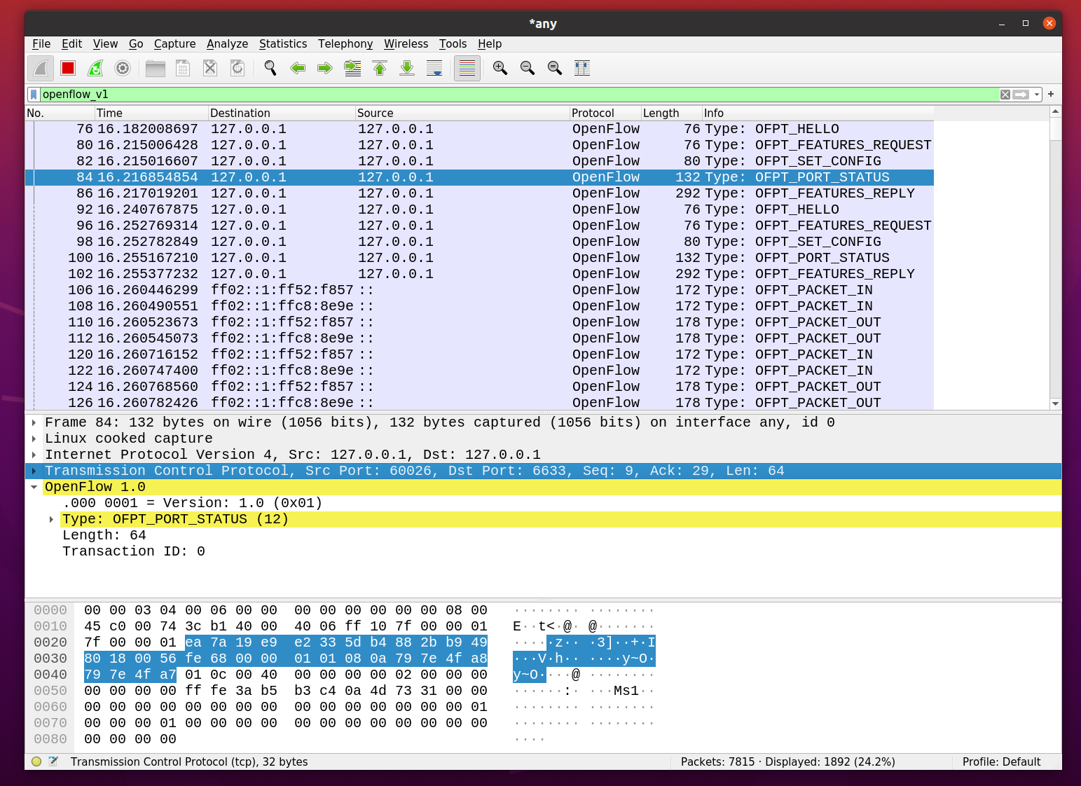This screenshot has height=786, width=1081.
Task: Restart the current capture
Action: (x=95, y=68)
